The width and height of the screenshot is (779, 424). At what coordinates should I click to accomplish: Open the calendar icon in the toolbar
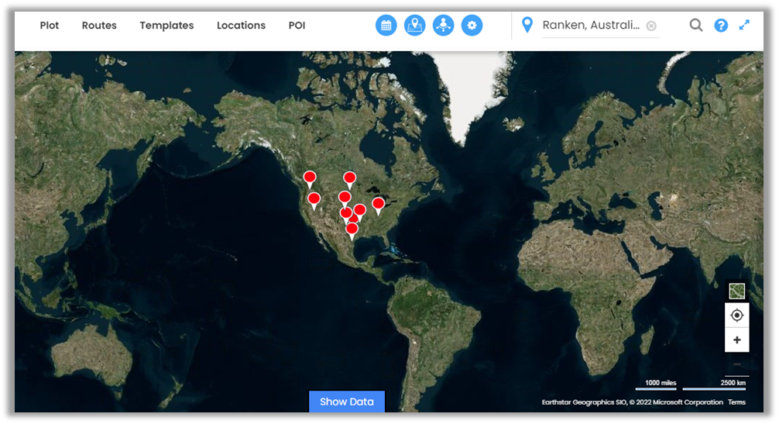tap(386, 26)
